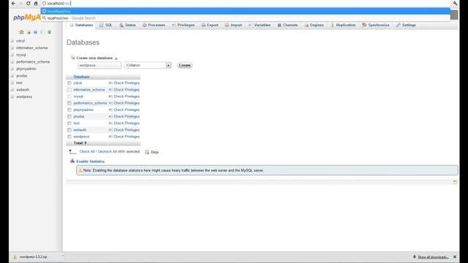
Task: Open the Export tab
Action: click(210, 25)
